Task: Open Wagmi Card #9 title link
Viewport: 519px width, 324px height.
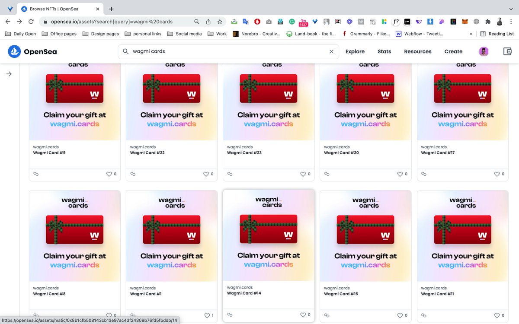Action: 49,152
